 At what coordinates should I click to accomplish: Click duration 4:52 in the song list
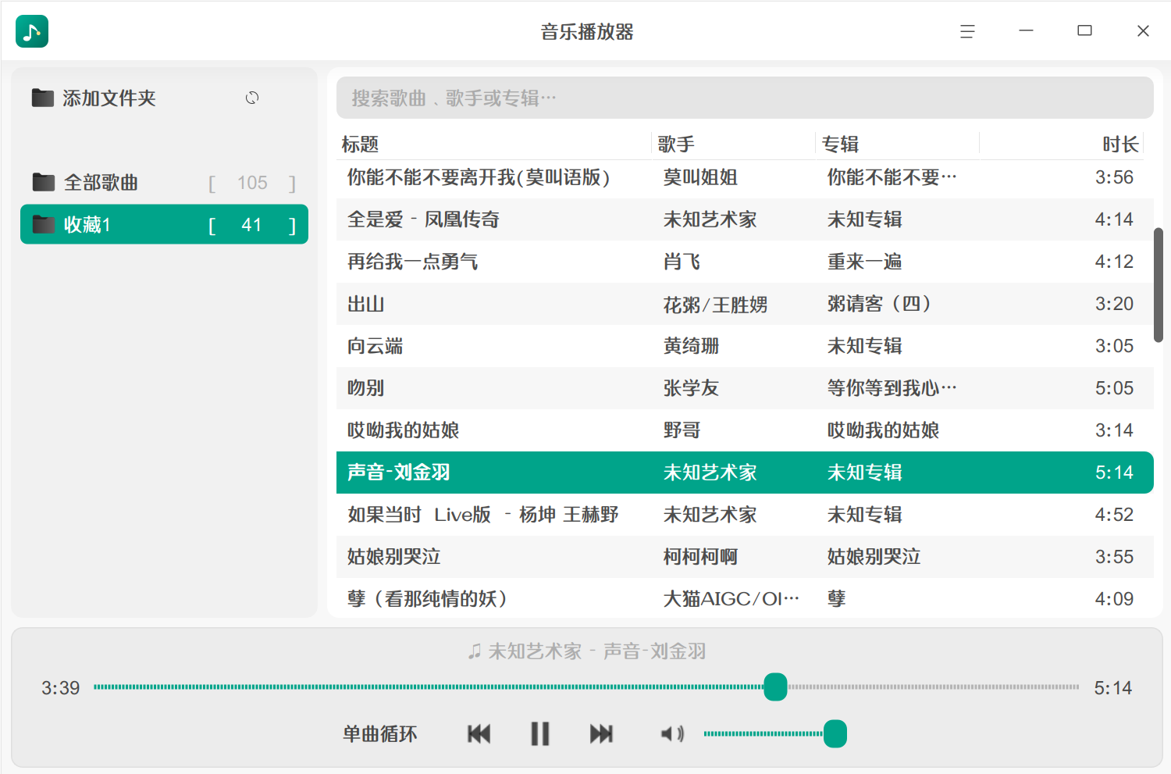[x=1114, y=515]
